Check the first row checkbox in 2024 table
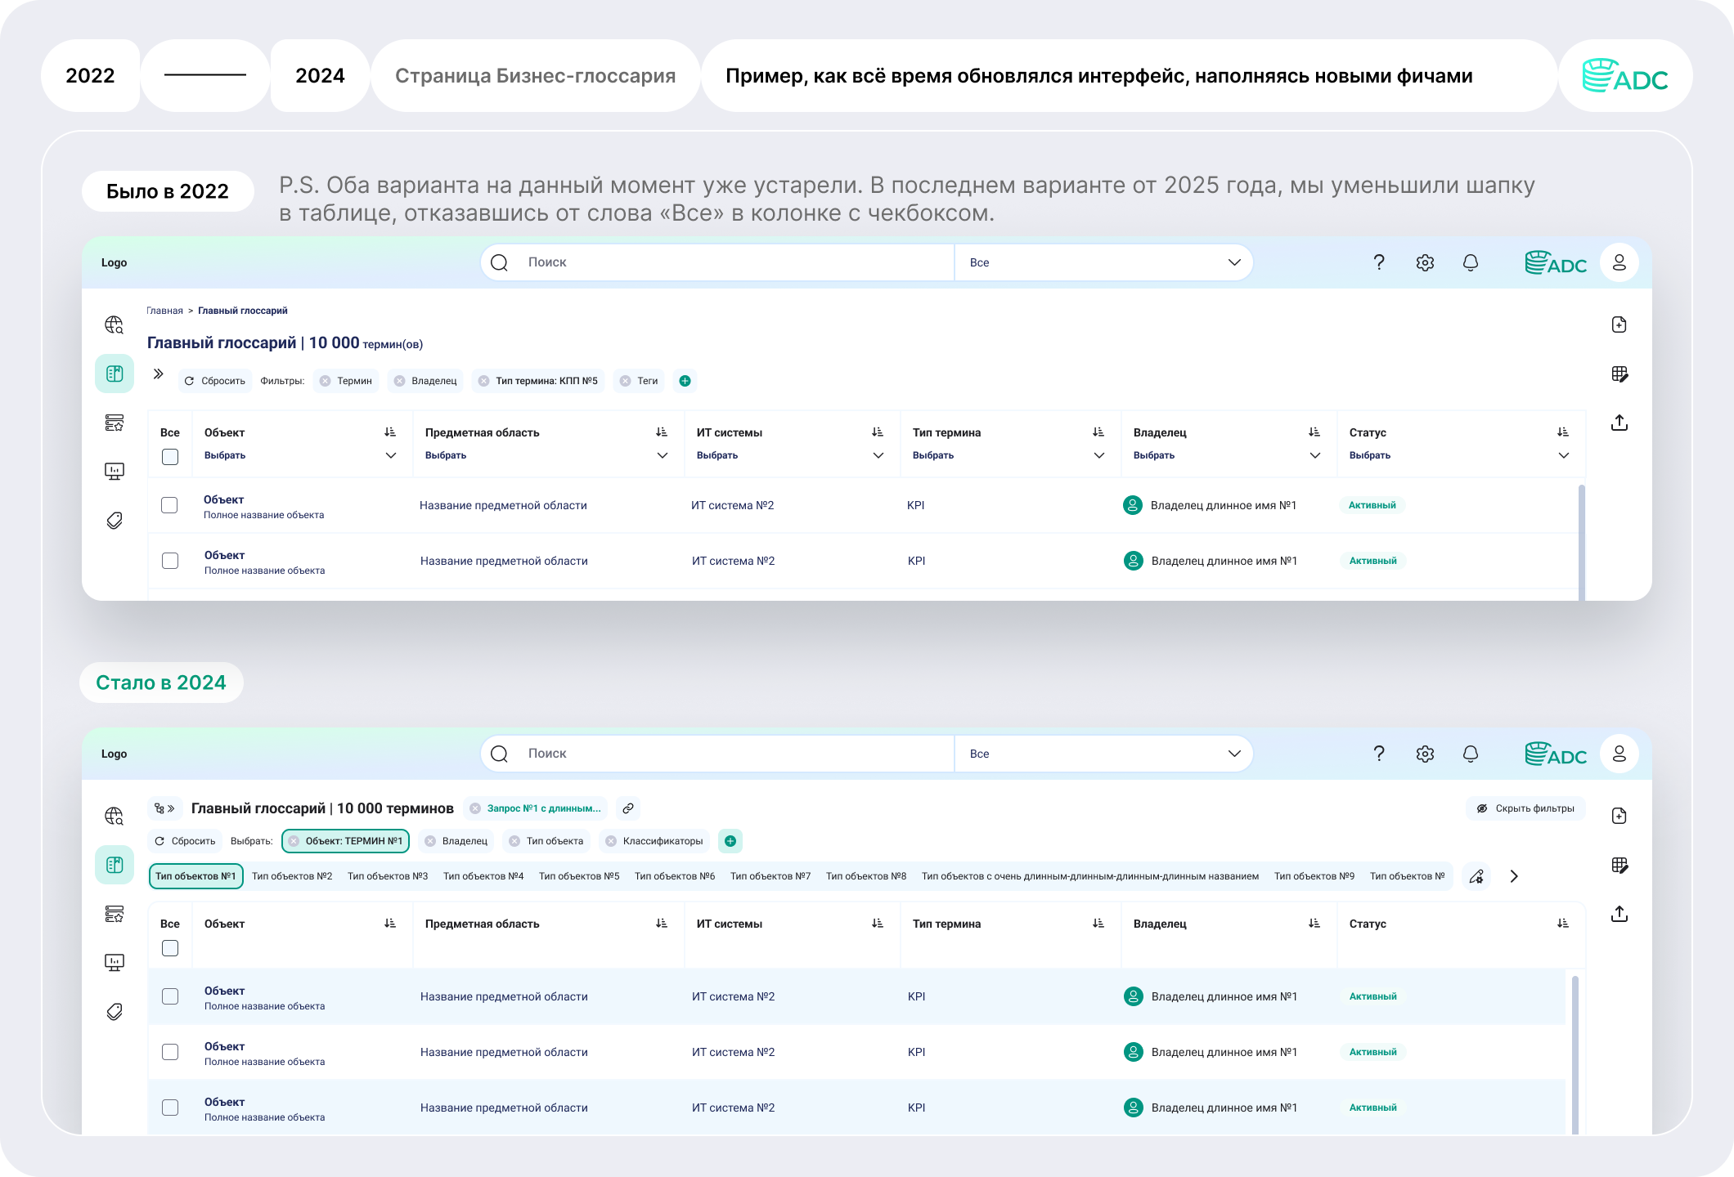Viewport: 1734px width, 1177px height. (170, 996)
